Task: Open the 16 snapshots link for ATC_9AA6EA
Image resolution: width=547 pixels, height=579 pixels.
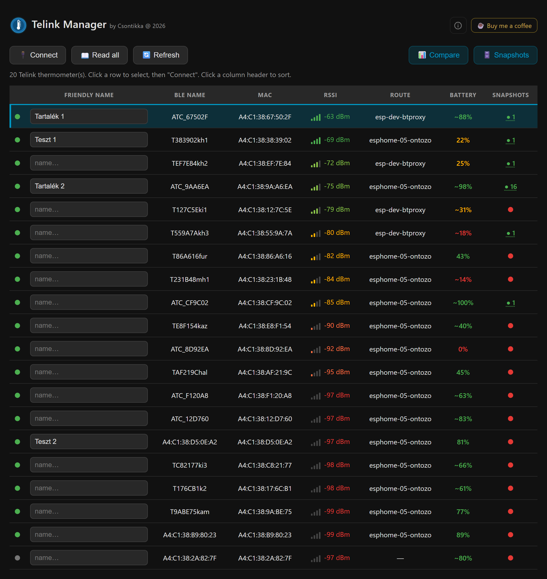Action: [x=511, y=187]
